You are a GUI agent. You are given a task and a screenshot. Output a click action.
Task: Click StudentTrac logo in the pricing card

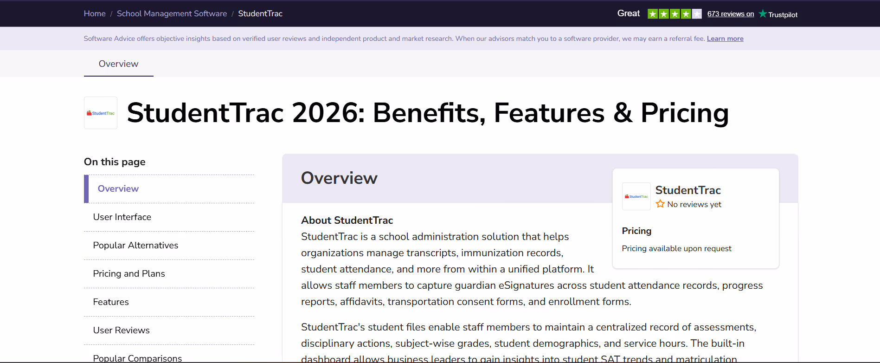click(x=636, y=196)
